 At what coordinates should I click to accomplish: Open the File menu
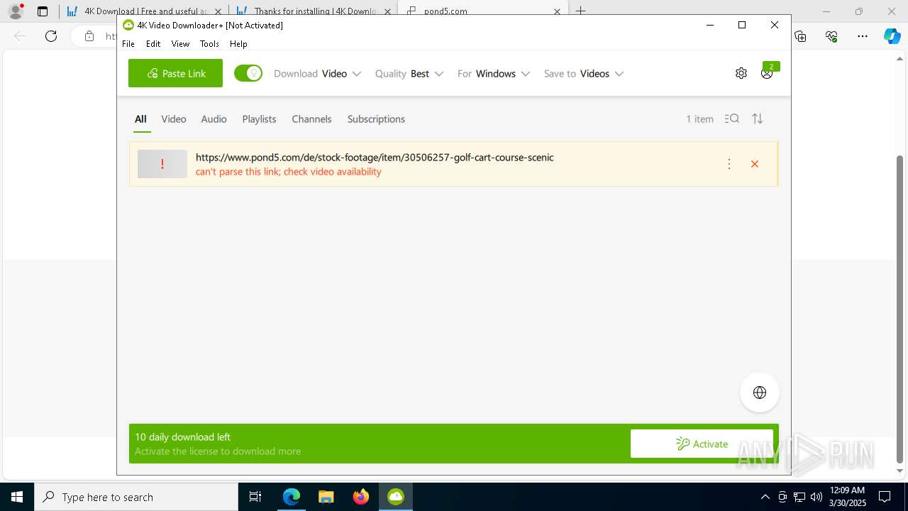coord(128,44)
